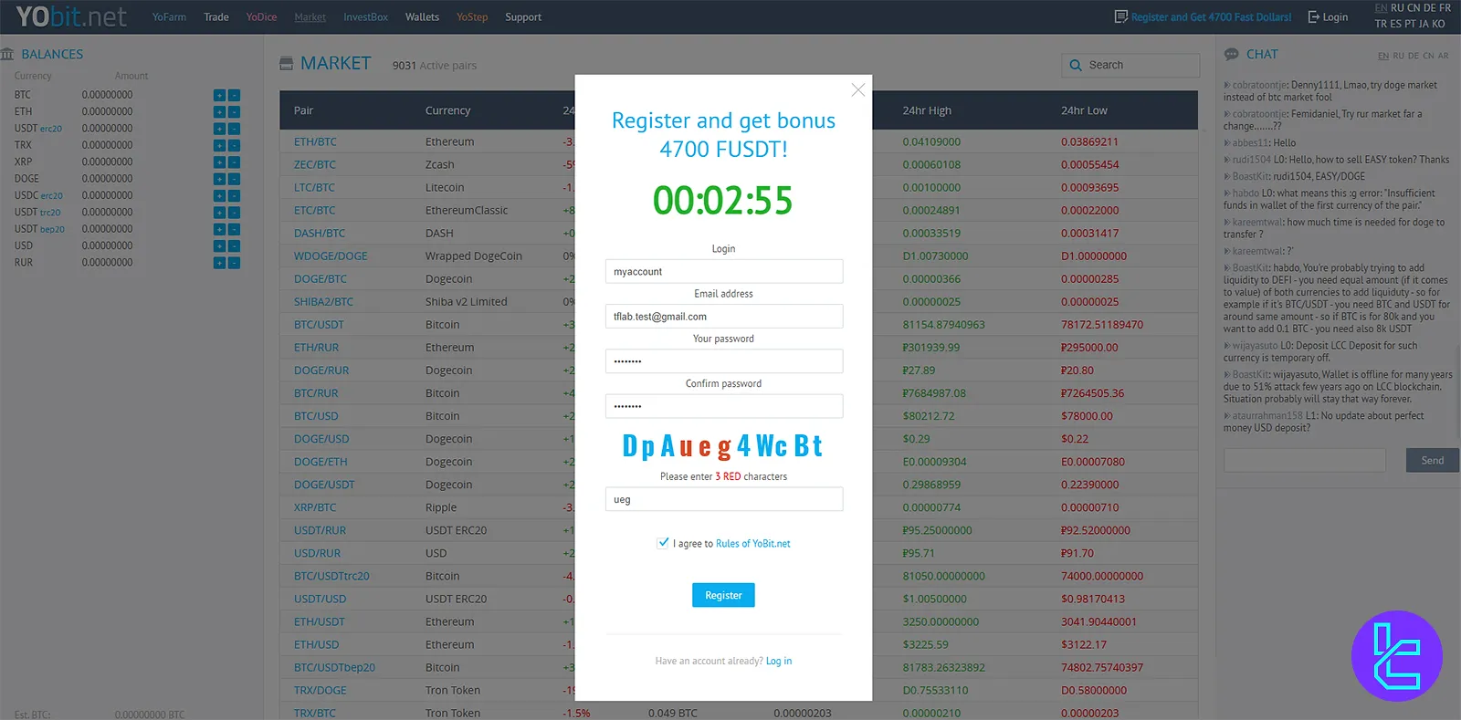Click the register icon beside promo link
Image resolution: width=1461 pixels, height=720 pixels.
[x=1121, y=16]
